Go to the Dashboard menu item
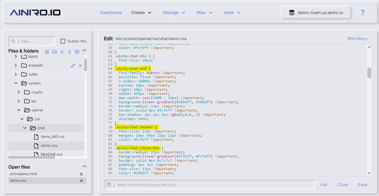This screenshot has width=379, height=196. click(111, 13)
